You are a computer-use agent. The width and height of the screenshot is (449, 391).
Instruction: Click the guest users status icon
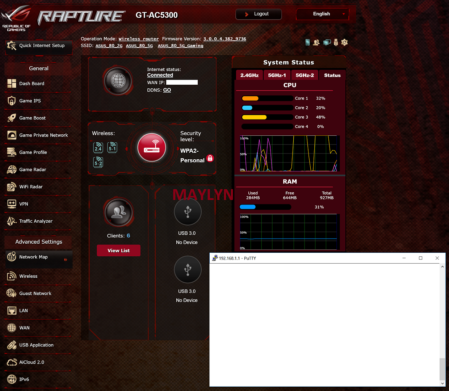[x=316, y=42]
